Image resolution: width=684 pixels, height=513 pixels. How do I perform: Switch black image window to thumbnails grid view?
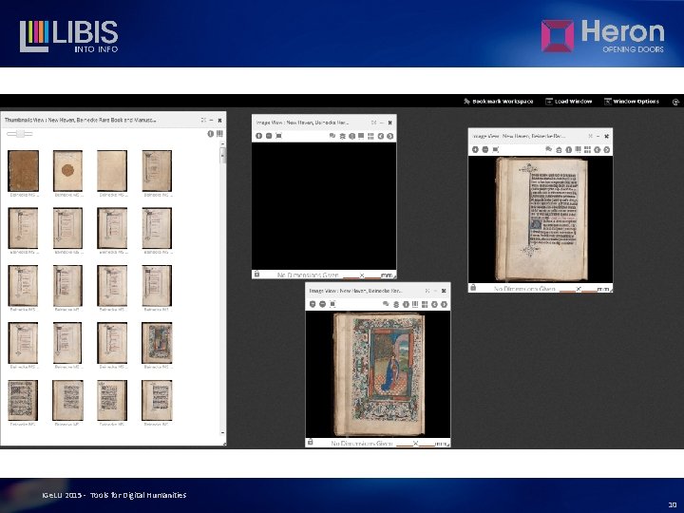[x=370, y=136]
